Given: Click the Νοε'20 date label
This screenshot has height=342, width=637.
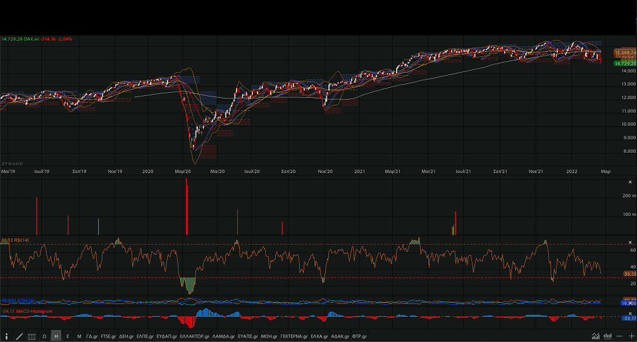Looking at the screenshot, I should coord(325,172).
